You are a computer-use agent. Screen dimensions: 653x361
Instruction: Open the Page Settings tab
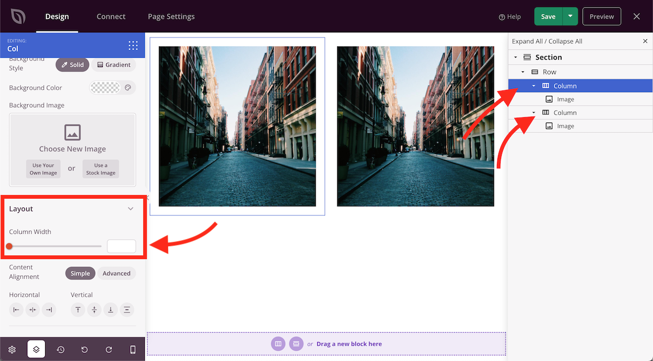[x=171, y=16]
